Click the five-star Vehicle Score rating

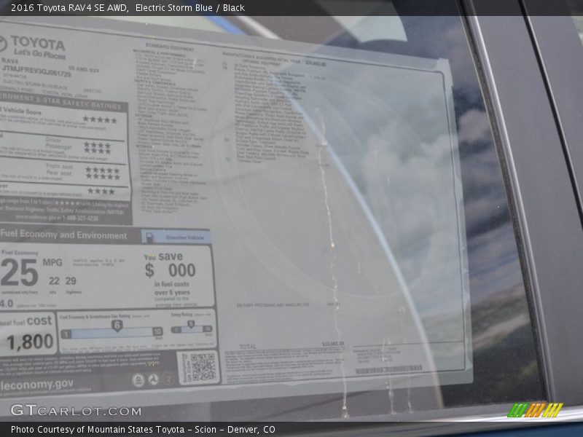click(100, 119)
